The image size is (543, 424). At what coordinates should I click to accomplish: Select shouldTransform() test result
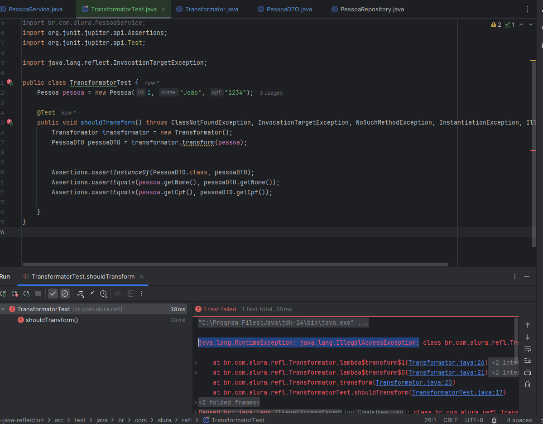click(x=52, y=320)
